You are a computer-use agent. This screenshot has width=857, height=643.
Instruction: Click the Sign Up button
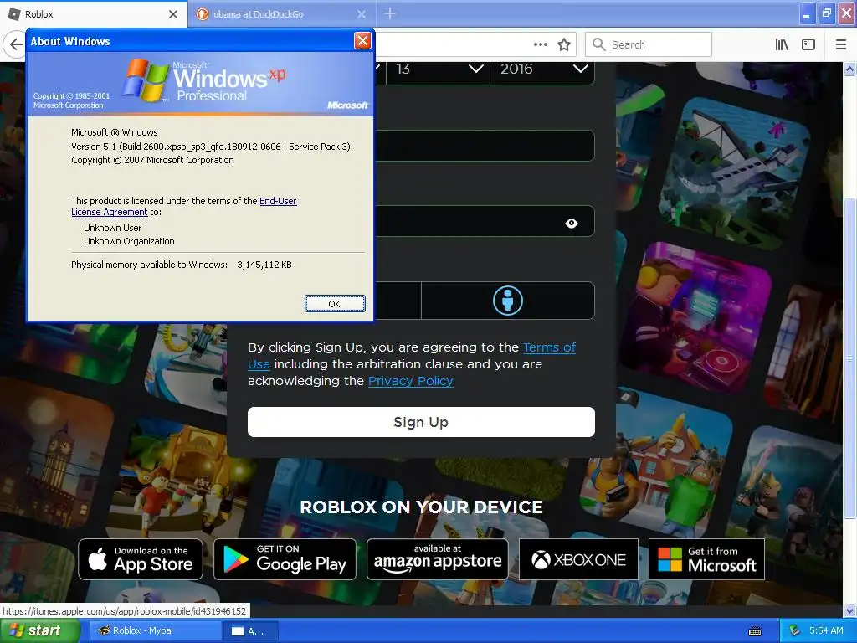coord(421,422)
